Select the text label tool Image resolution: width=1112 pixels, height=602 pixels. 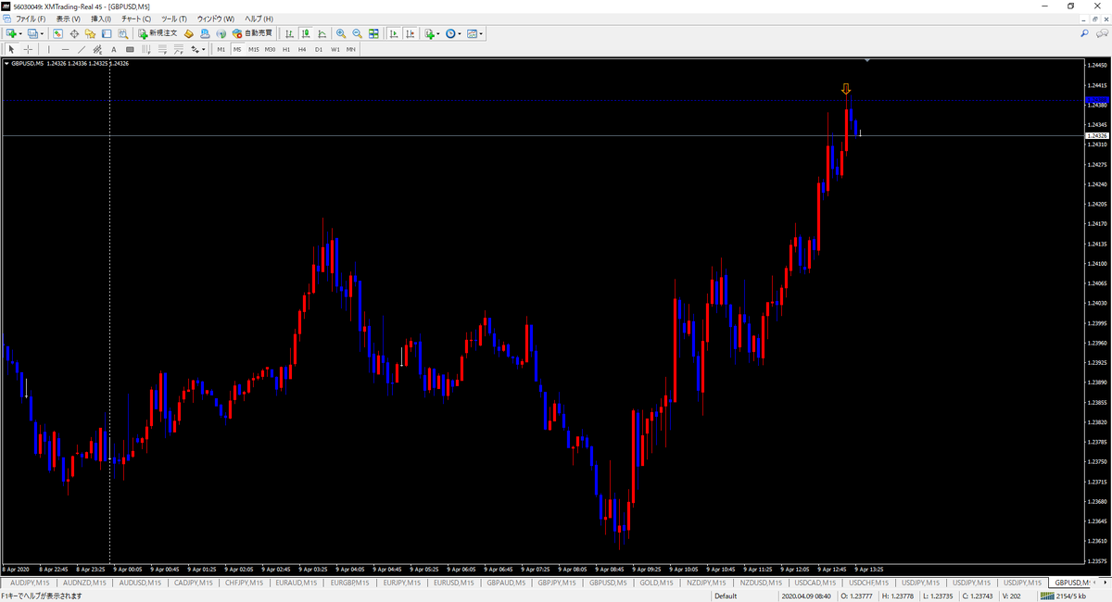pyautogui.click(x=130, y=49)
